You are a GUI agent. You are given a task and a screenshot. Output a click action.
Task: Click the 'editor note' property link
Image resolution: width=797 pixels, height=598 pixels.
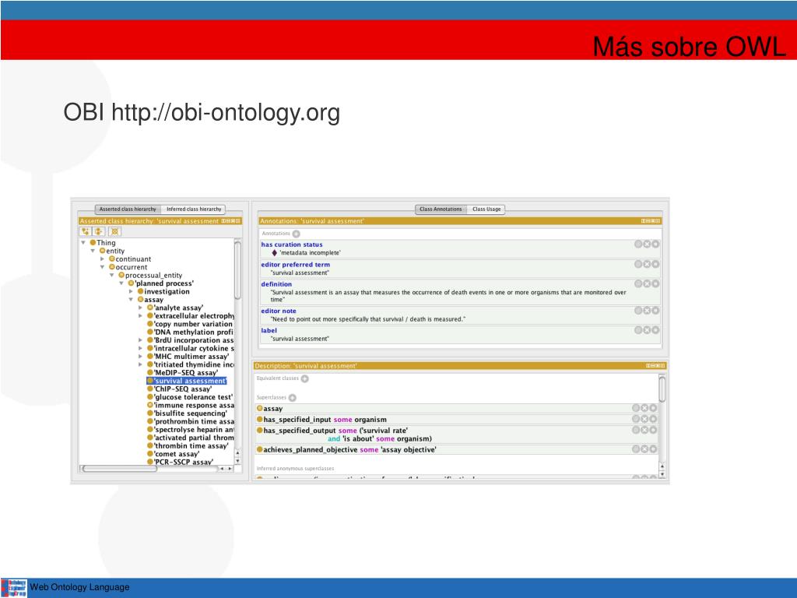click(x=279, y=311)
